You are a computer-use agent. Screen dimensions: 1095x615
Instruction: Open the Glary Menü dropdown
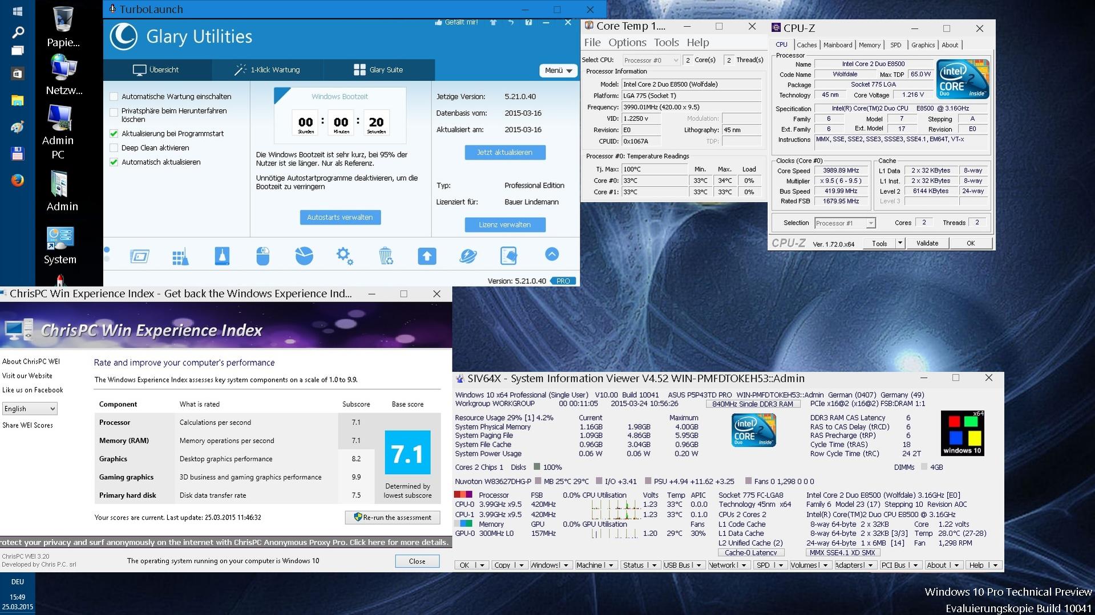click(x=558, y=71)
